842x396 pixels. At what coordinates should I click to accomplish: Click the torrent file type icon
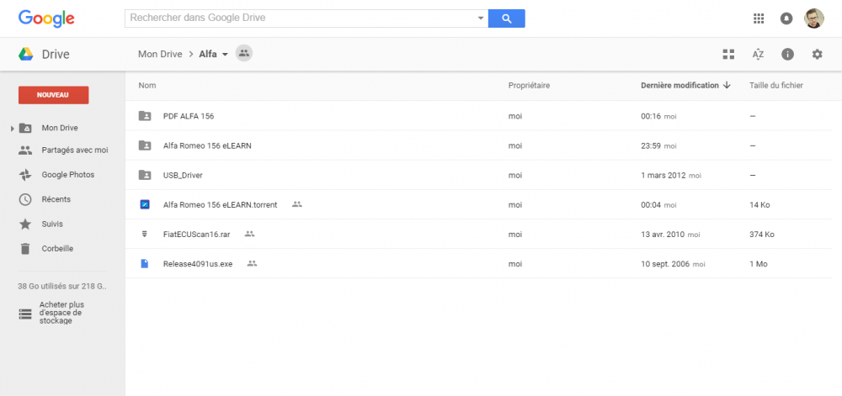click(x=145, y=204)
